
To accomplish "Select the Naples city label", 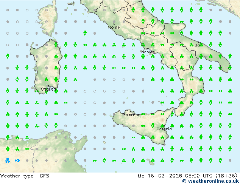I will [x=148, y=52].
